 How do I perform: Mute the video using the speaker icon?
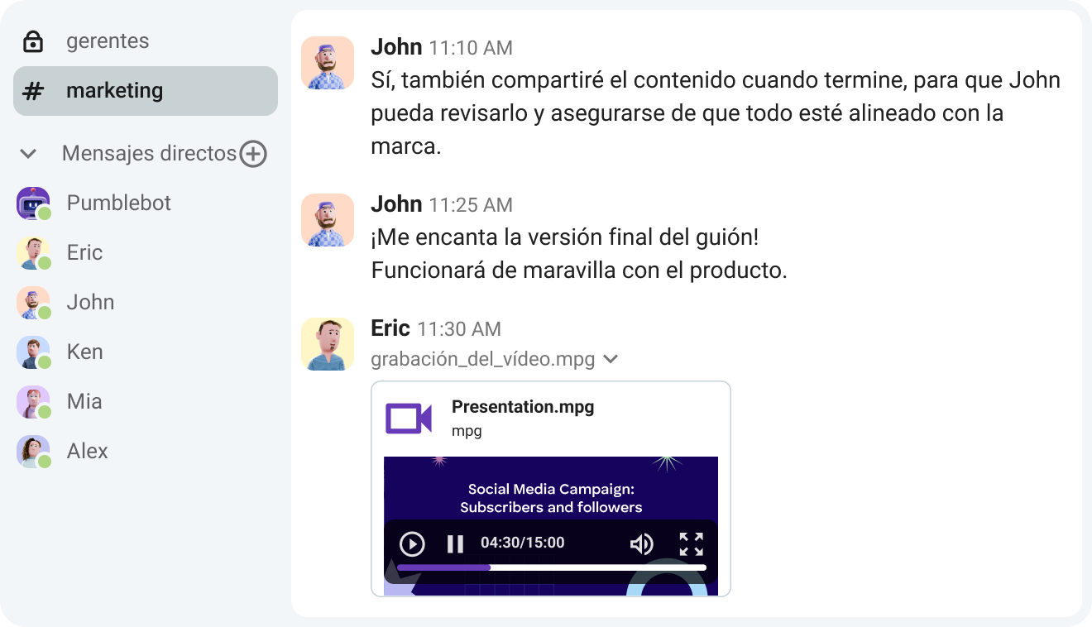(x=643, y=543)
